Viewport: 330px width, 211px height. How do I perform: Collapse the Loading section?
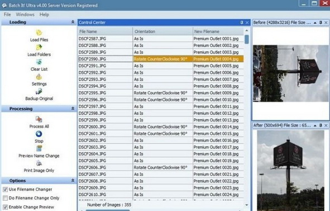(73, 22)
